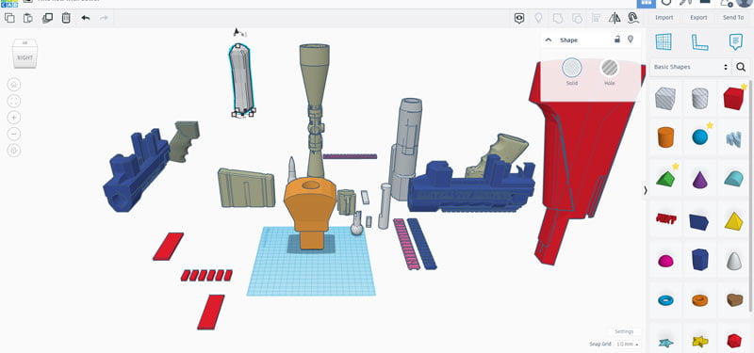Viewport: 754px width, 353px height.
Task: Pick the red Box shape
Action: coord(734,98)
